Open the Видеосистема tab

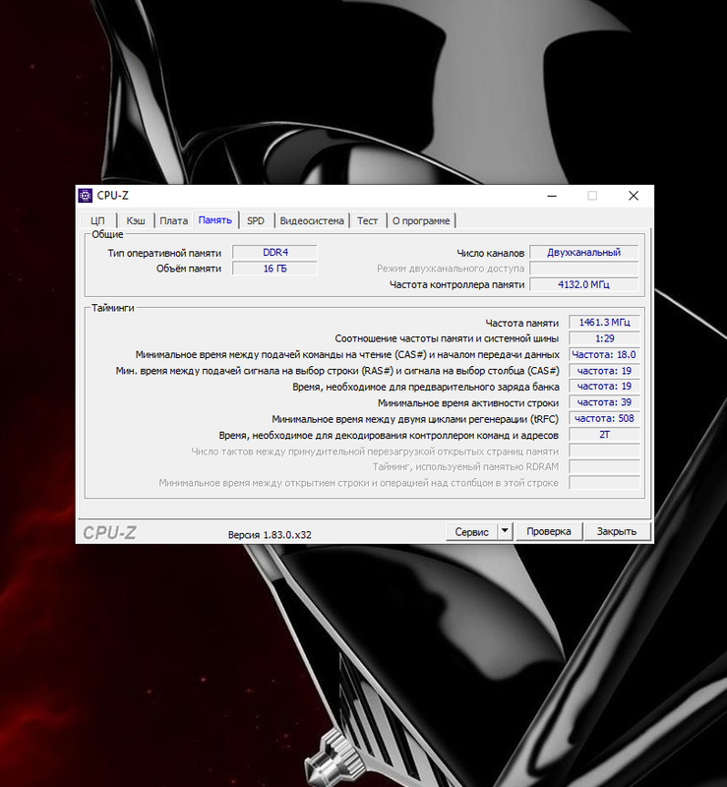point(312,220)
